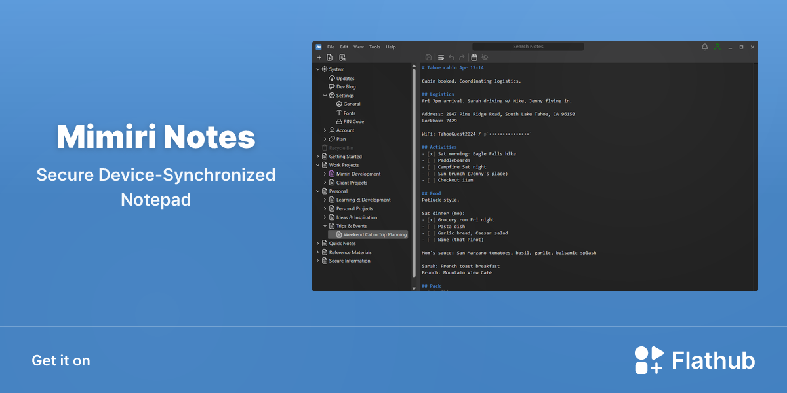Check Garlic bread, Caesar salad box

(x=431, y=233)
